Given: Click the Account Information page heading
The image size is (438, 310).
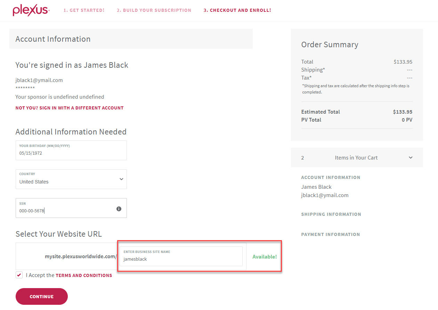Looking at the screenshot, I should (53, 39).
